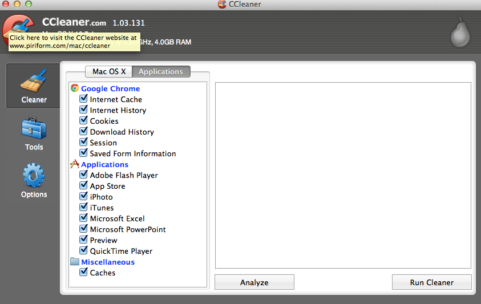Uncheck Internet Cache checkbox

pos(83,99)
